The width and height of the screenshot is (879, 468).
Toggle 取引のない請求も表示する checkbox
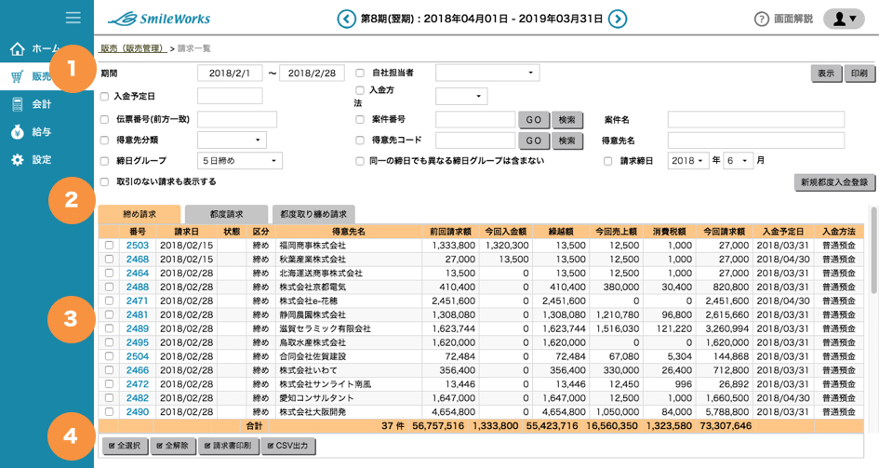click(x=104, y=181)
